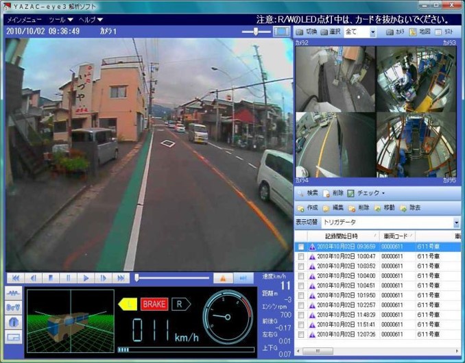This screenshot has height=363, width=465.
Task: Open the メインメニュー menu
Action: [24, 20]
